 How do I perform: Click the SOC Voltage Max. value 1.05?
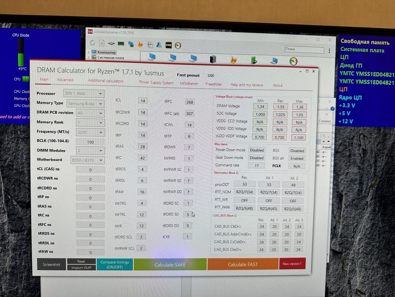[x=299, y=115]
